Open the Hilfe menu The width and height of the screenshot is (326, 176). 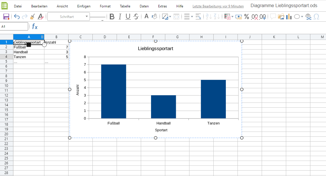pos(180,6)
